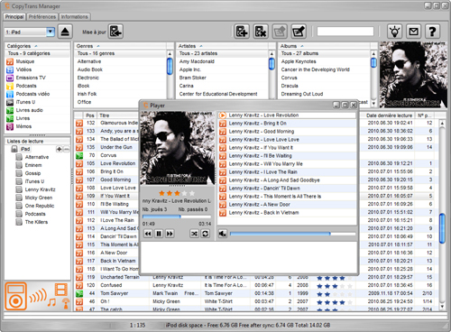Viewport: 451px width, 332px height.
Task: Sort by the Catégories header
Action: tap(37, 46)
